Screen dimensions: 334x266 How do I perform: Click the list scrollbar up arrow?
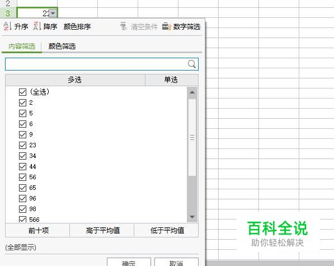tap(192, 92)
